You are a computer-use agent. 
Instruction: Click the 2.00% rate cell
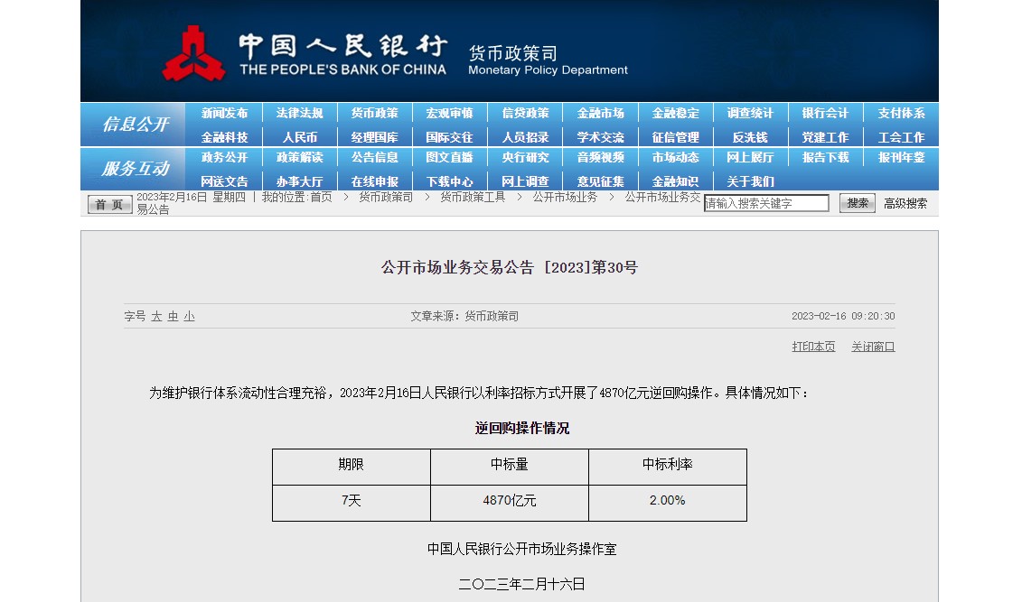tap(668, 503)
